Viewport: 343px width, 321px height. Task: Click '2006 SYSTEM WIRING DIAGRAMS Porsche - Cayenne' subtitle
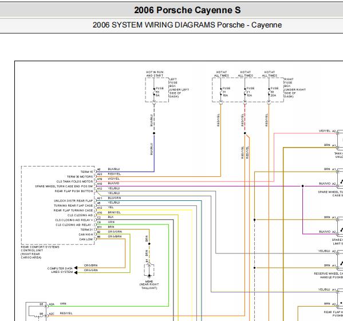pyautogui.click(x=187, y=25)
